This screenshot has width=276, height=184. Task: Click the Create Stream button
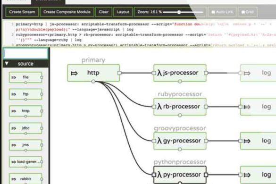pyautogui.click(x=22, y=12)
